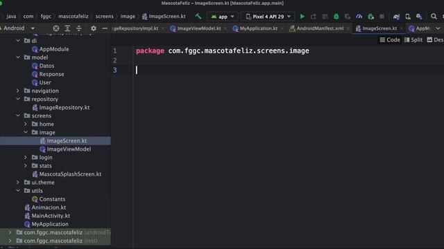Switch editor to Design view
444x249 pixels.
tap(435, 40)
